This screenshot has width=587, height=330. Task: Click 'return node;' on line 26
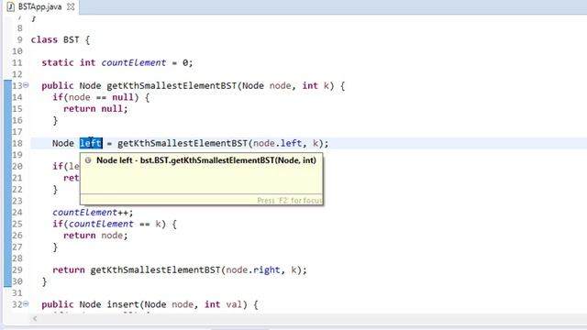coord(95,236)
